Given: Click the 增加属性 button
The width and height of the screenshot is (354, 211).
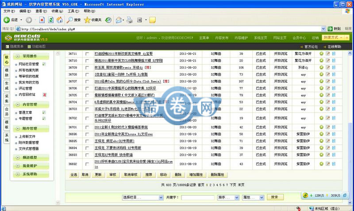Looking at the screenshot, I should pyautogui.click(x=196, y=175).
